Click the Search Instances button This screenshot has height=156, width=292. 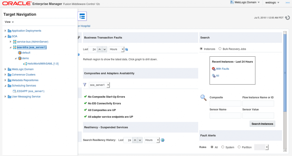pyautogui.click(x=262, y=124)
